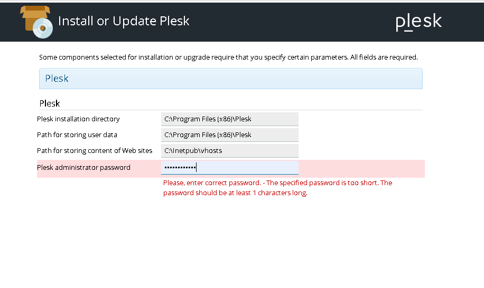
Task: Click the CD disc on installer icon
Action: click(43, 28)
